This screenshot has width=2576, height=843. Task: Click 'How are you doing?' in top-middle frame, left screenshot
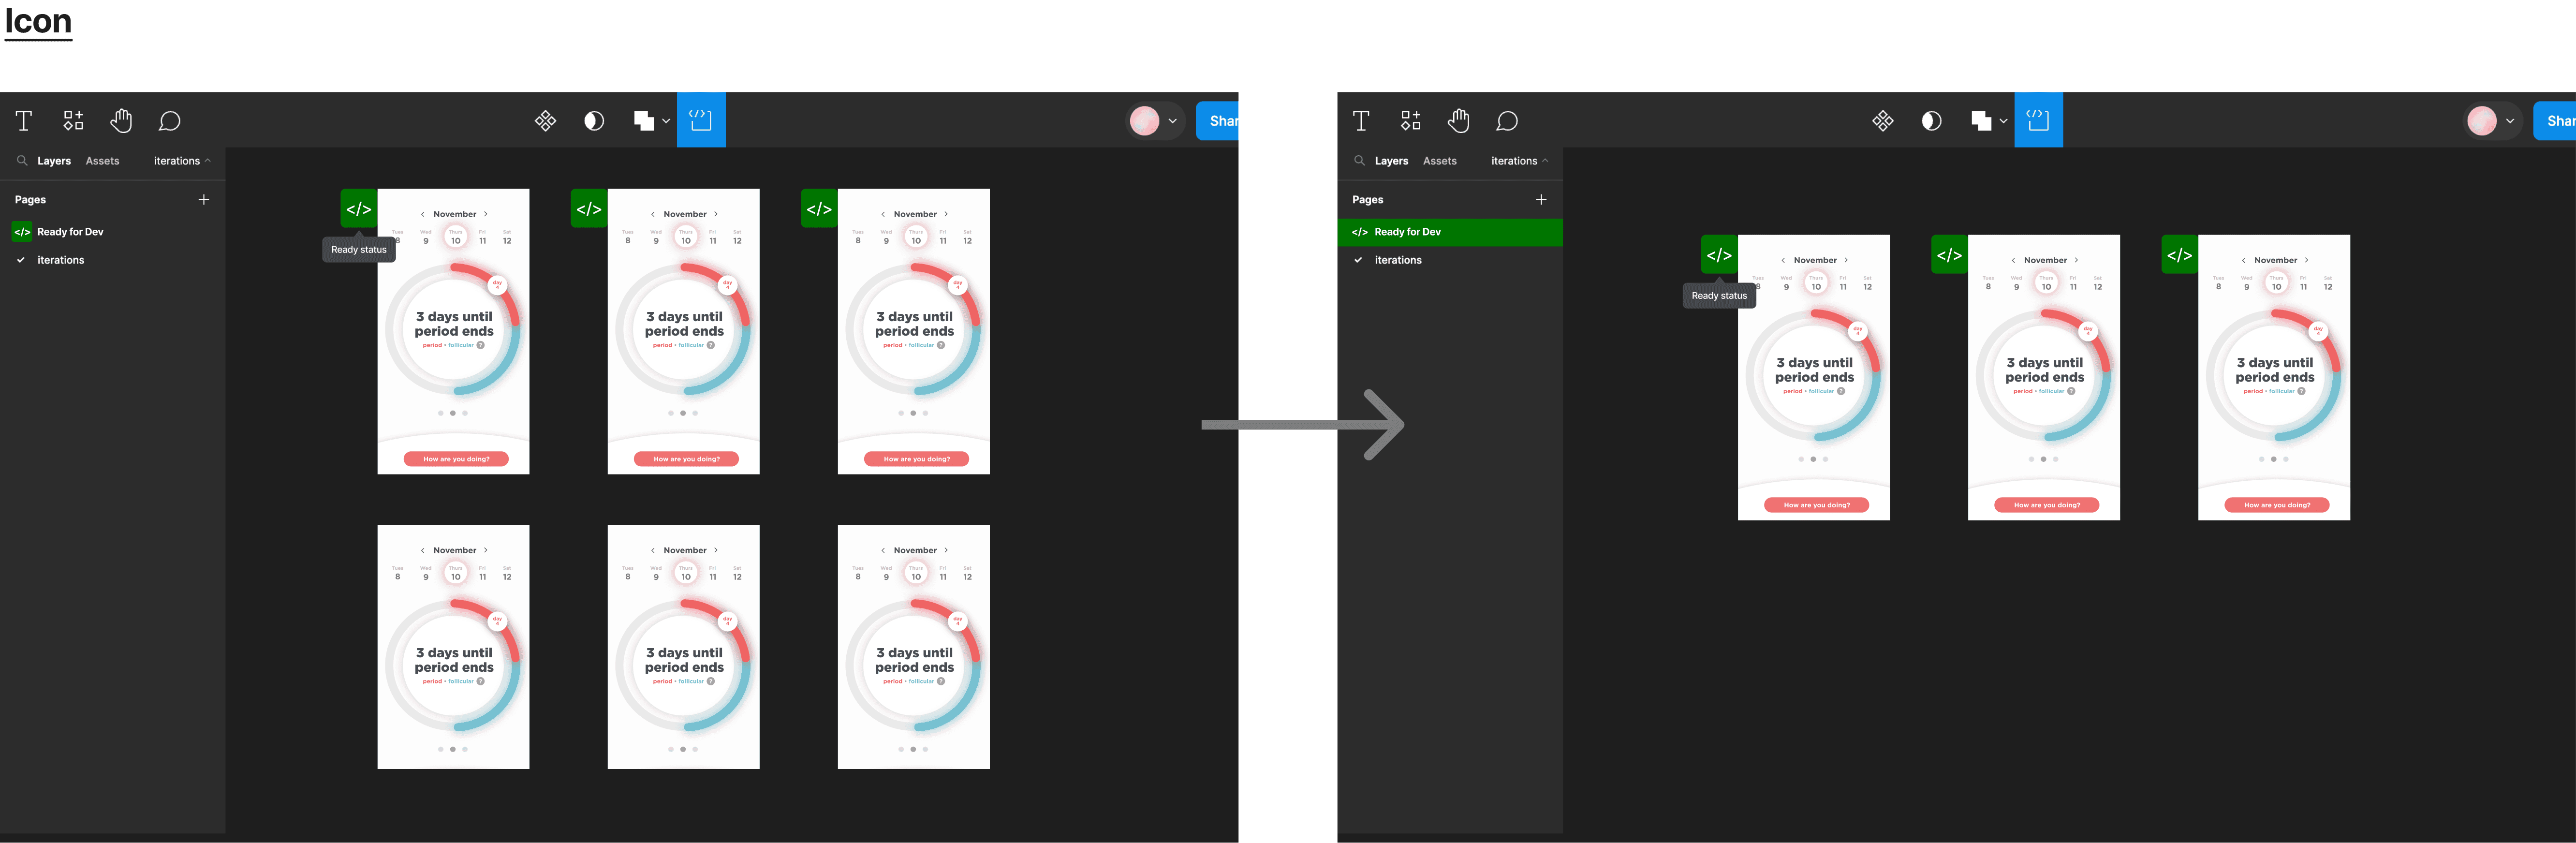(x=686, y=459)
